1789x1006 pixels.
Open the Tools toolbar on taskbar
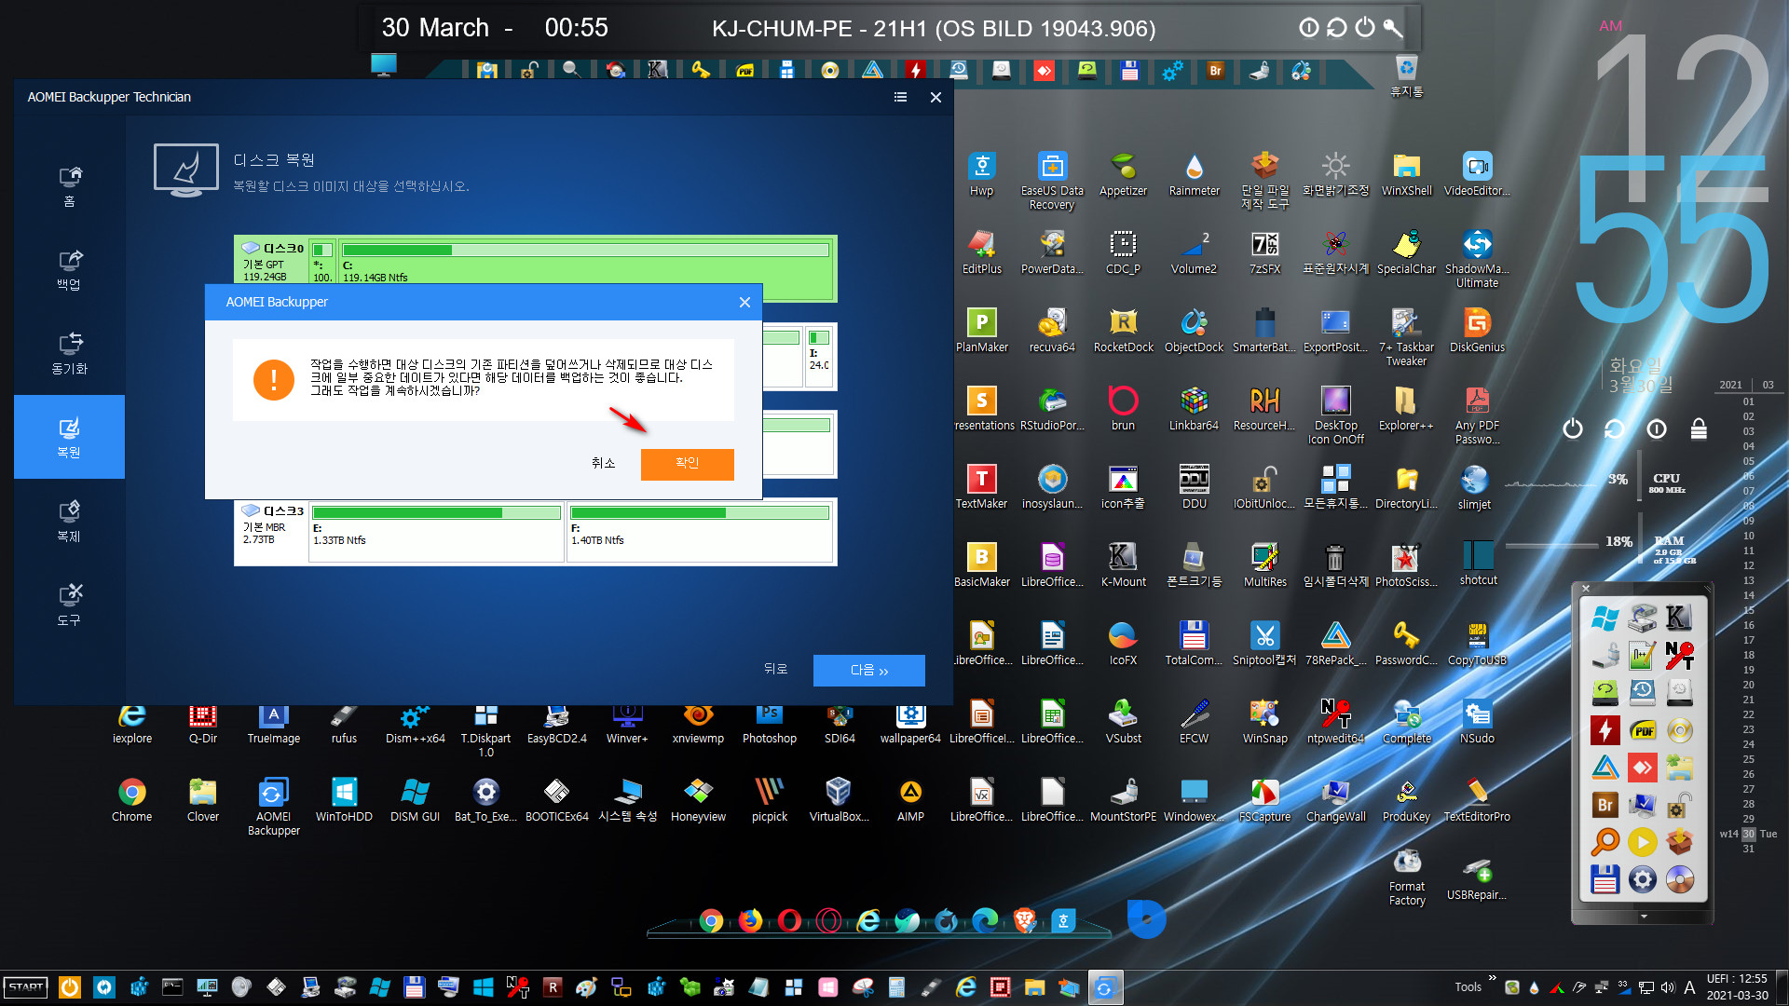(x=1468, y=987)
